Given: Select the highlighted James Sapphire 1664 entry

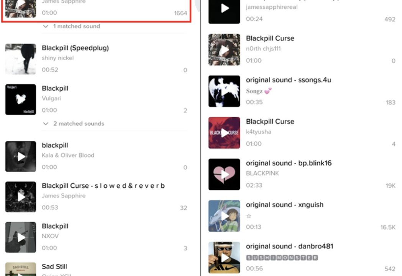Looking at the screenshot, I should tap(96, 10).
